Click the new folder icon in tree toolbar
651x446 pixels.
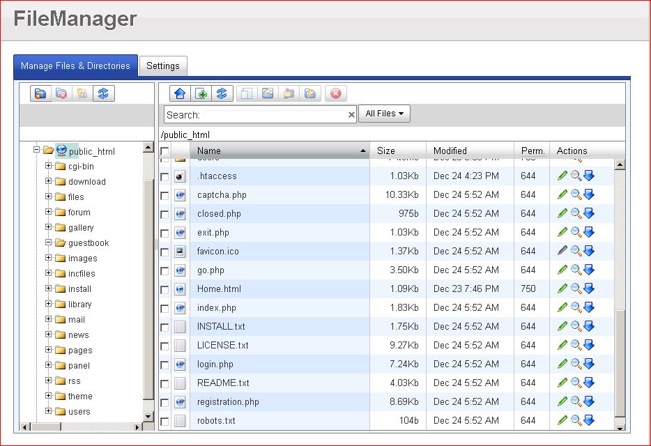[x=40, y=93]
